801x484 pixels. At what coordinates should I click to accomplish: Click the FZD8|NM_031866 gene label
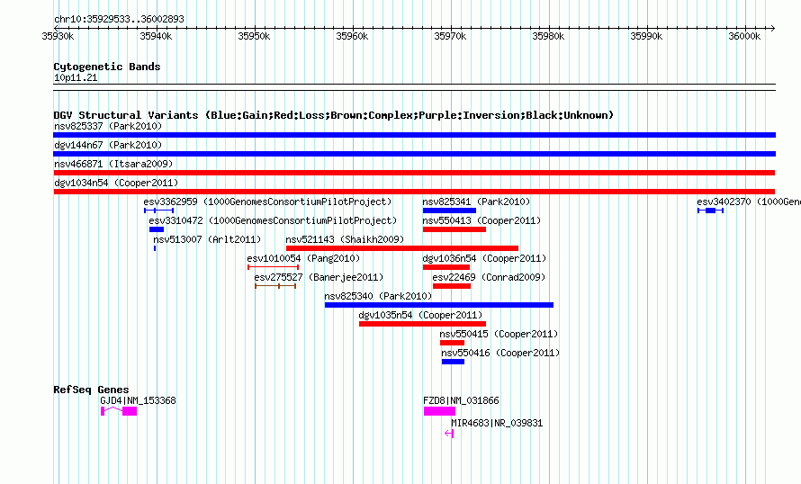coord(461,400)
